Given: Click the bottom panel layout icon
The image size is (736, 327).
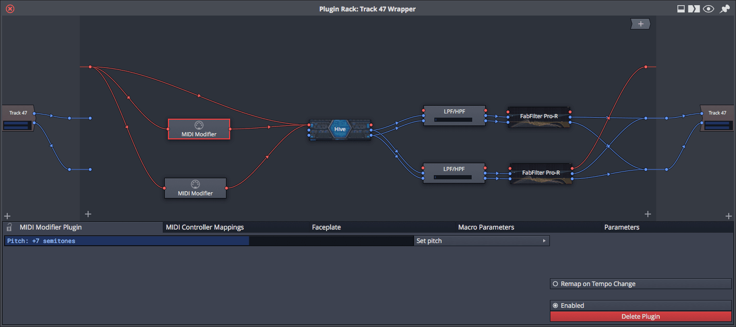Looking at the screenshot, I should pos(681,9).
